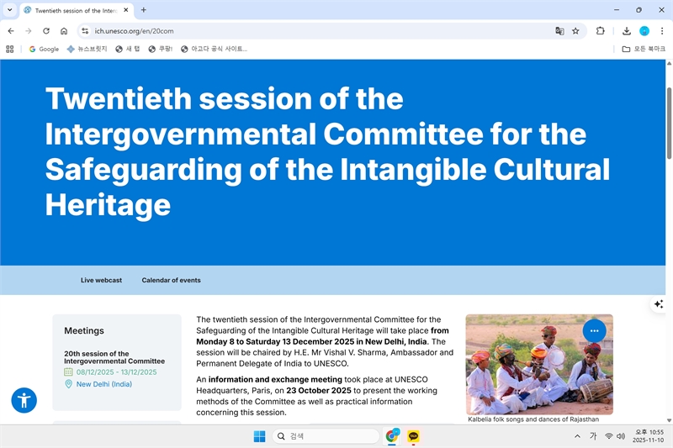
Task: Bookmark this page with the star icon
Action: (x=575, y=31)
